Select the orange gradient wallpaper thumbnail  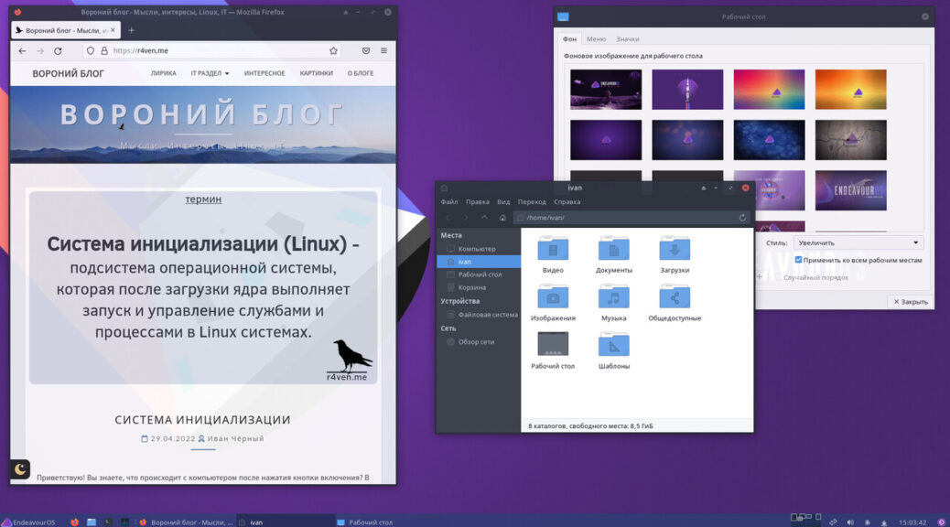[850, 90]
